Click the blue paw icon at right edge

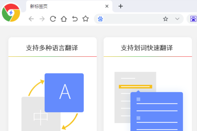click(x=193, y=19)
